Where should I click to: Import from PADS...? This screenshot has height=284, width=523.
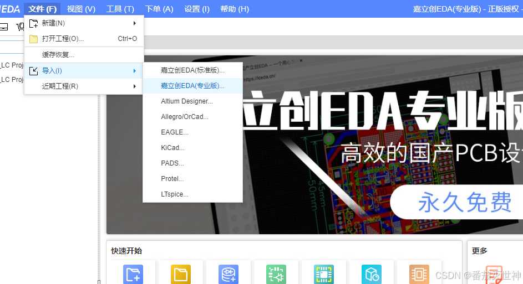coord(192,163)
